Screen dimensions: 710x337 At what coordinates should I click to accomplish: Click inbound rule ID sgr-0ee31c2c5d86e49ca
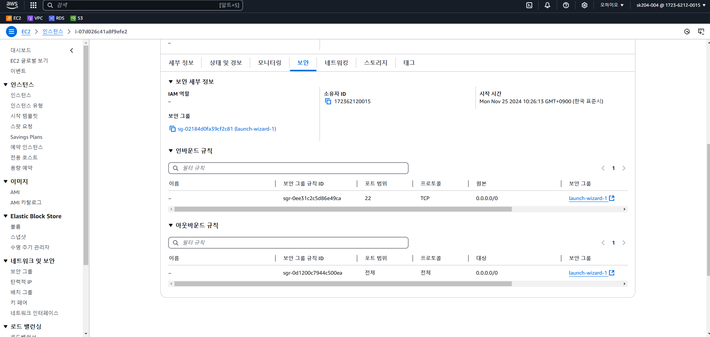coord(312,198)
